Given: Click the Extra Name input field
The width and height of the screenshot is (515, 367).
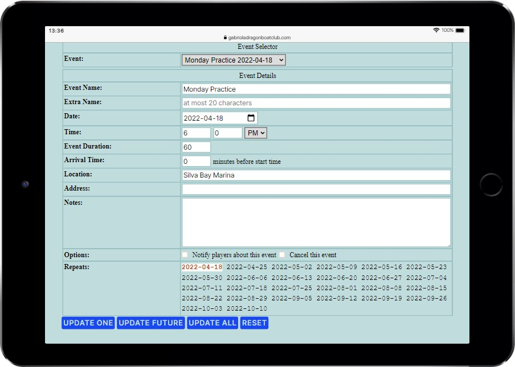Looking at the screenshot, I should [x=316, y=103].
